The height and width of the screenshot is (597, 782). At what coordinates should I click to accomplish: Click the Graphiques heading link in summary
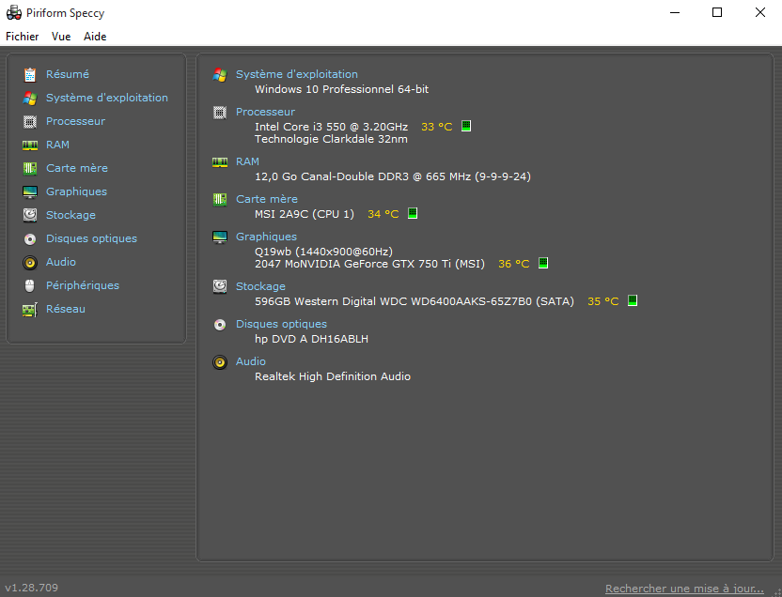pos(266,237)
